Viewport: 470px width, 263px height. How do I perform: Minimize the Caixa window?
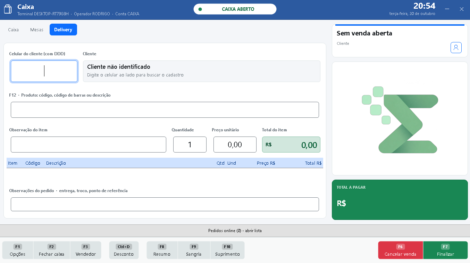(447, 9)
